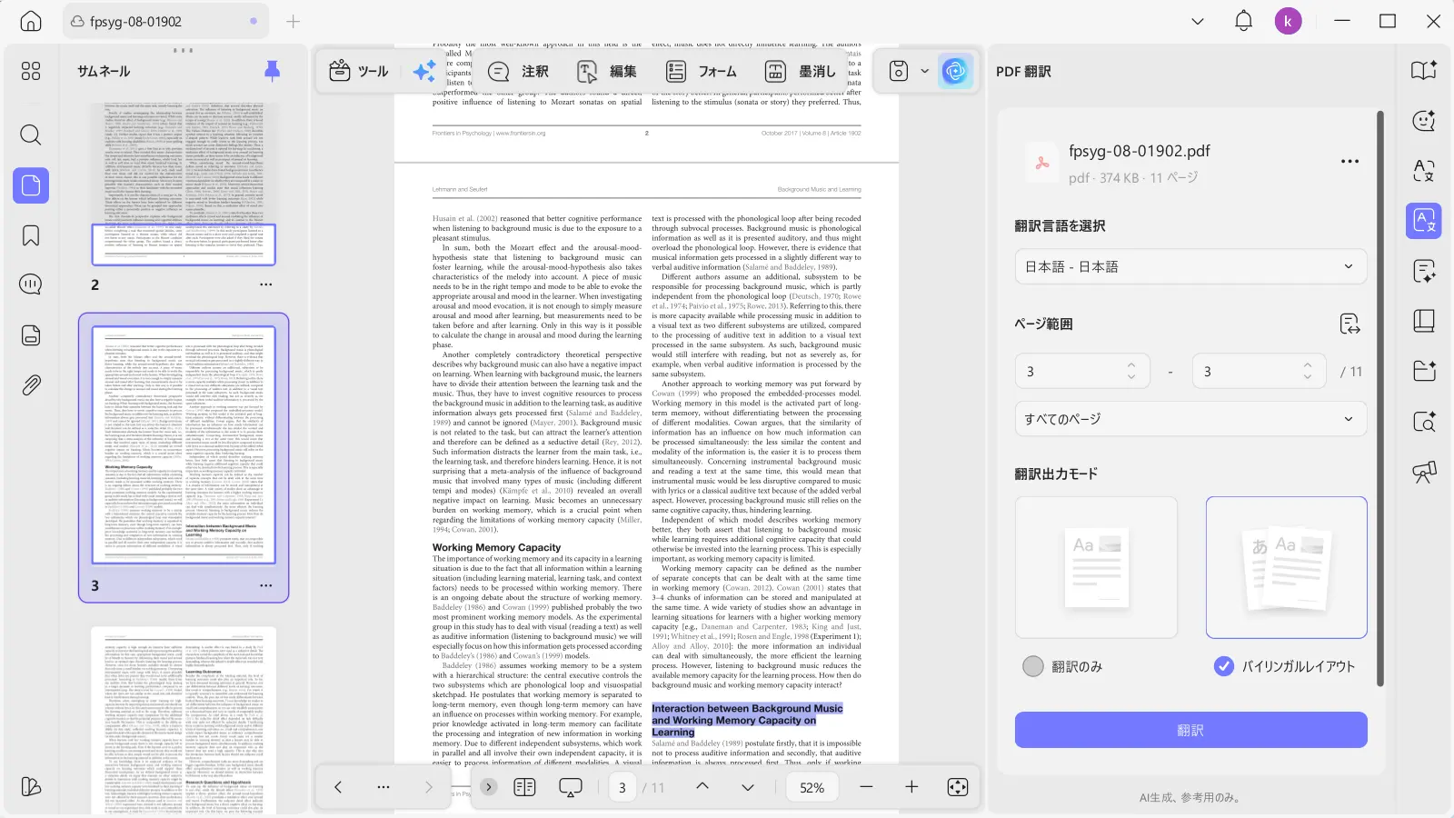Select the page 2 thumbnail
The image size is (1454, 818).
[184, 184]
